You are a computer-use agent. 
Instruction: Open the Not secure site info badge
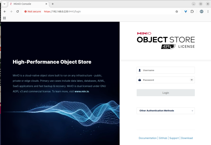tap(32, 12)
